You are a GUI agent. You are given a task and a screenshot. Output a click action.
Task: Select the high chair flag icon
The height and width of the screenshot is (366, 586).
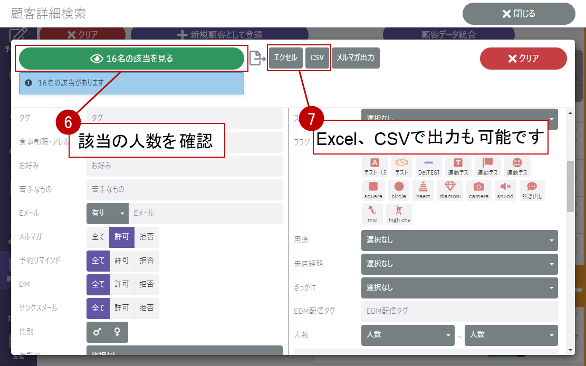tap(399, 214)
